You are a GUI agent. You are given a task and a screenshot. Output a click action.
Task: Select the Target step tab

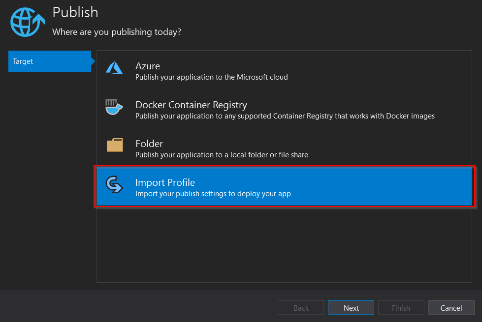50,61
